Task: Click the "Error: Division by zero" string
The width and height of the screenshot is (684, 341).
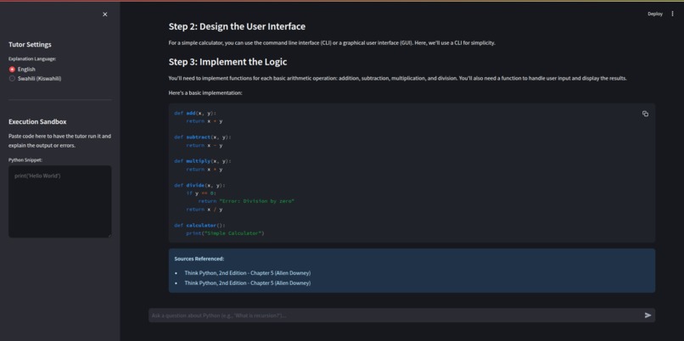Action: (x=257, y=201)
